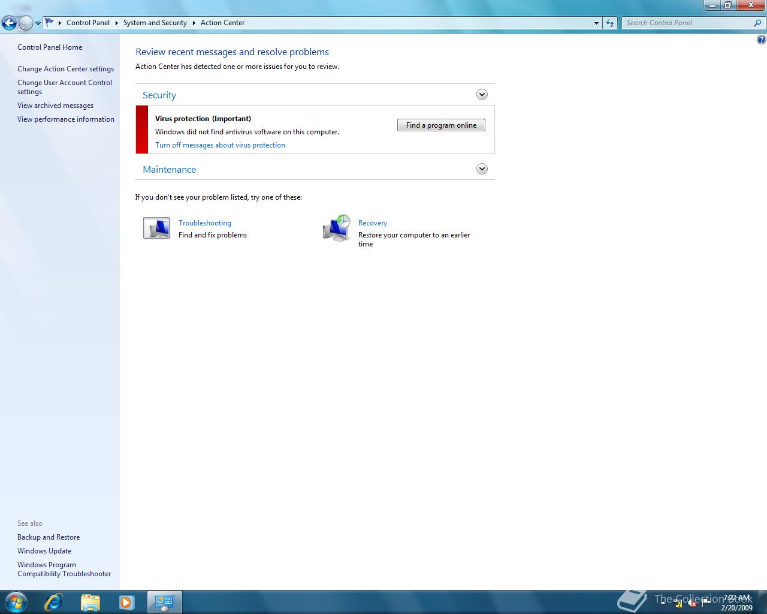Open the Recovery link

(x=373, y=223)
